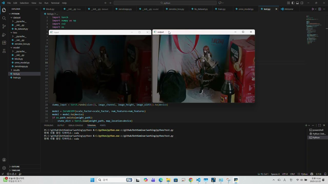The height and width of the screenshot is (184, 328).
Task: Open the File menu
Action: [9, 3]
